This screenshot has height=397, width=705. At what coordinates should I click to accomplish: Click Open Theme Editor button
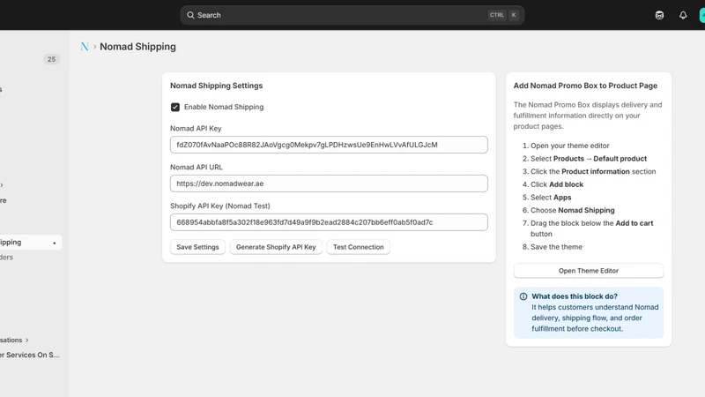coord(588,271)
